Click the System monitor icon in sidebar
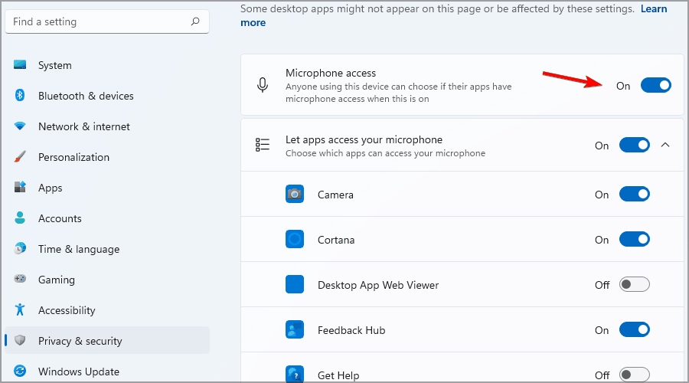This screenshot has width=689, height=383. 20,65
